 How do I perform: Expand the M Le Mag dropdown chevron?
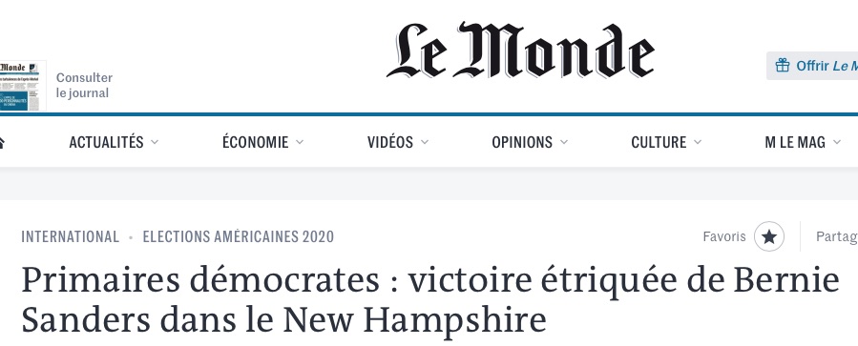[x=837, y=142]
